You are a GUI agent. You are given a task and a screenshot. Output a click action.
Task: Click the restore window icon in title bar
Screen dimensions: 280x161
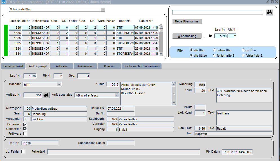(x=272, y=2)
